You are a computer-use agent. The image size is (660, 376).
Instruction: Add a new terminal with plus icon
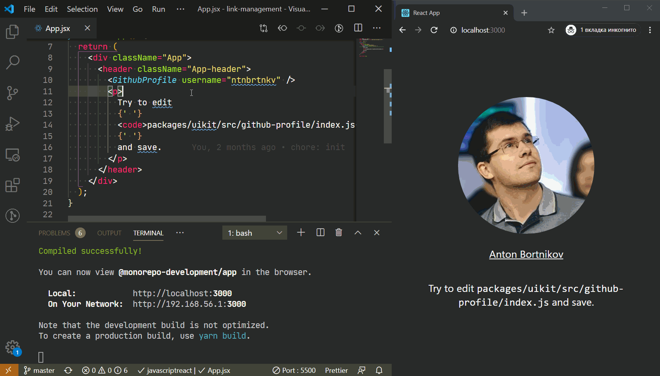pyautogui.click(x=301, y=233)
